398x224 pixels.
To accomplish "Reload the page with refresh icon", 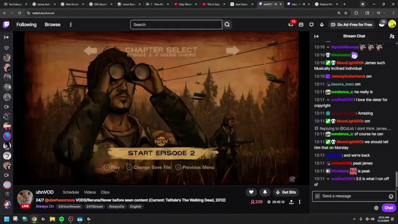I will [x=19, y=13].
